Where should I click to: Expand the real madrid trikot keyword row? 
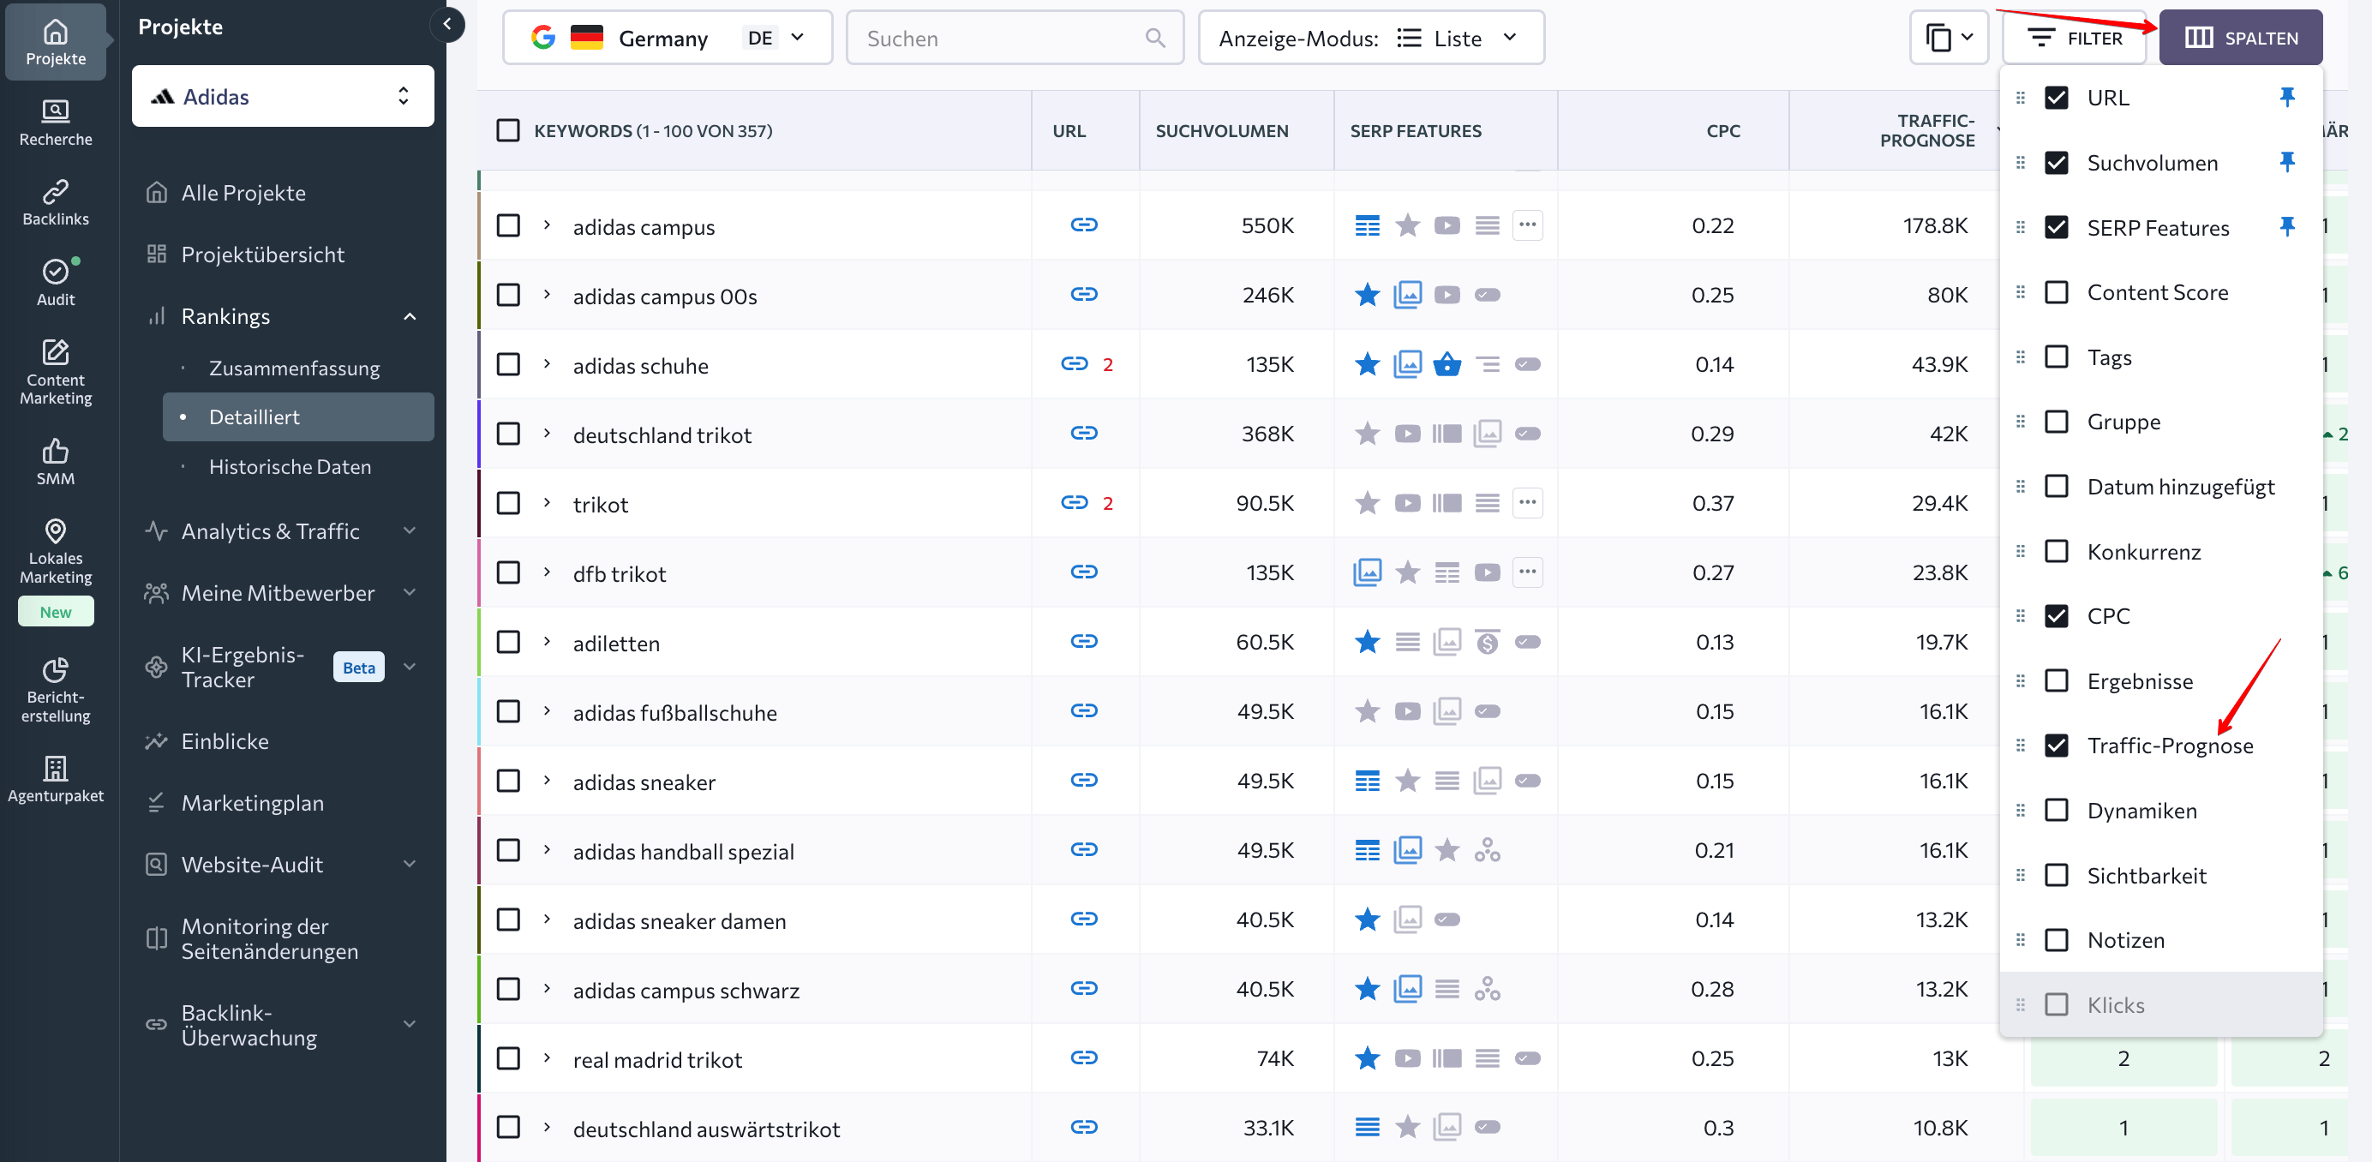547,1059
